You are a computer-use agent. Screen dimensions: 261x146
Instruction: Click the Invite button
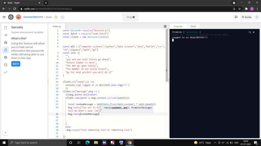[246, 17]
